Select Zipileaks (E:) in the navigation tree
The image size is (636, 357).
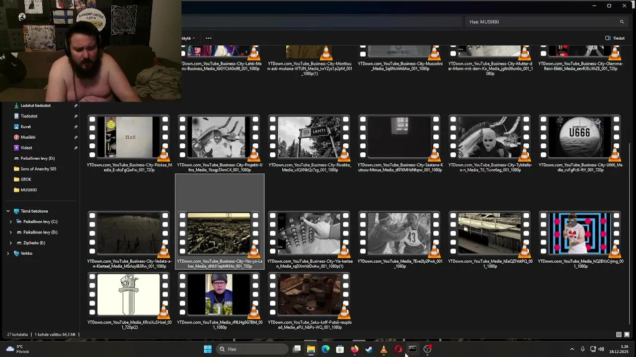[34, 243]
